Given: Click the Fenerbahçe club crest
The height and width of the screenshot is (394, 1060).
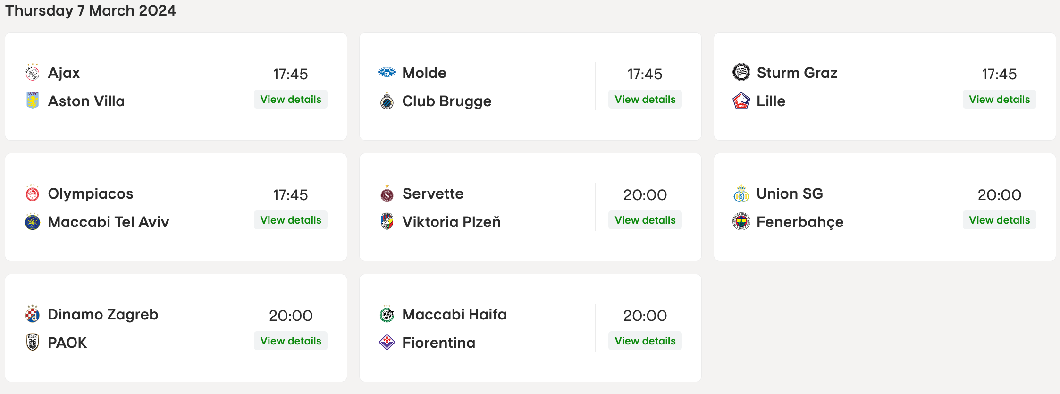Looking at the screenshot, I should 741,221.
